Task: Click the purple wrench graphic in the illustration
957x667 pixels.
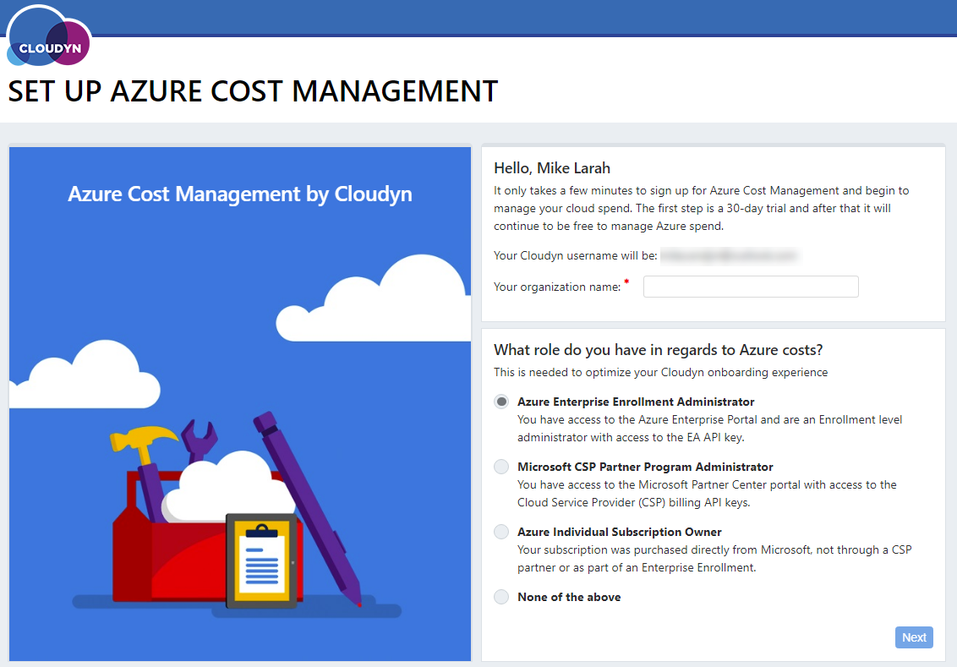Action: (x=199, y=440)
